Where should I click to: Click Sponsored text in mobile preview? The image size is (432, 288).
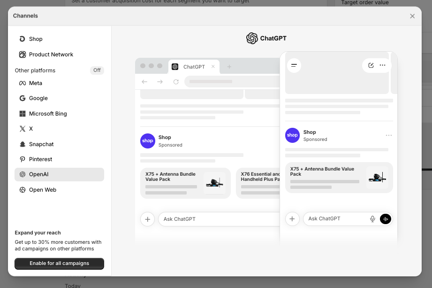point(315,140)
